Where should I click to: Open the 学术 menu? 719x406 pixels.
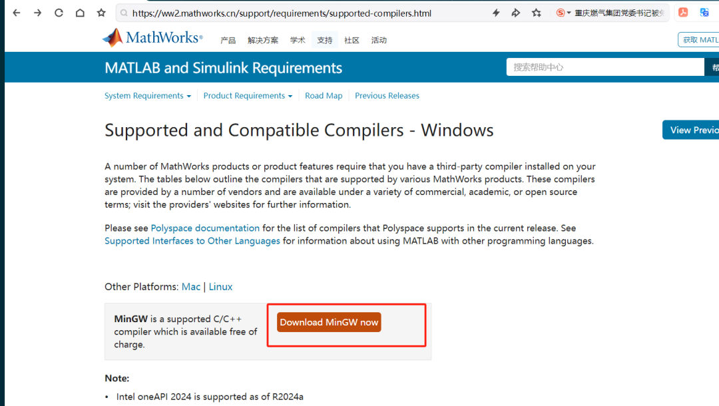[x=298, y=41]
